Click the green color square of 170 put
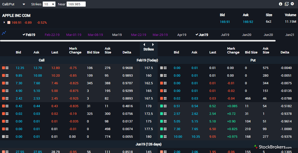 [161, 106]
